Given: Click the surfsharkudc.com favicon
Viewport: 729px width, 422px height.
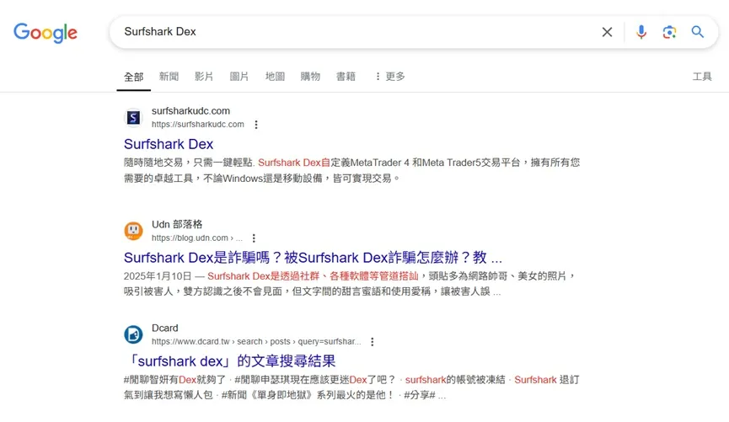Looking at the screenshot, I should pos(133,118).
